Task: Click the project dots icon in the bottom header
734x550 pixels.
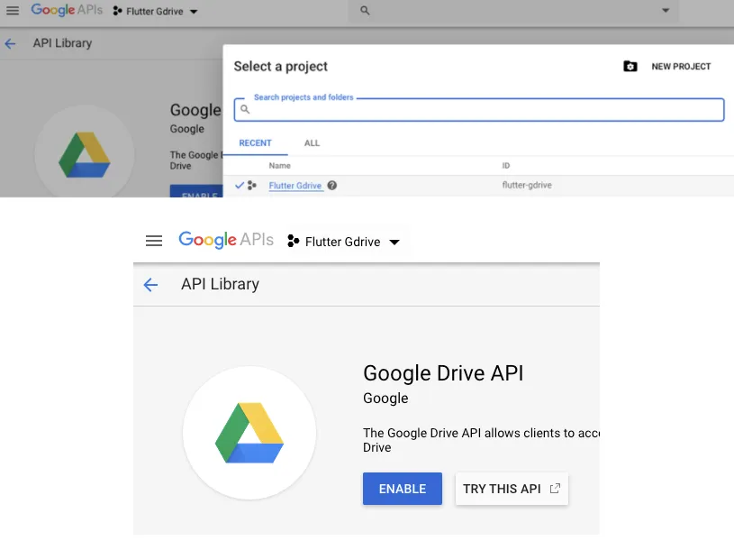Action: [293, 242]
